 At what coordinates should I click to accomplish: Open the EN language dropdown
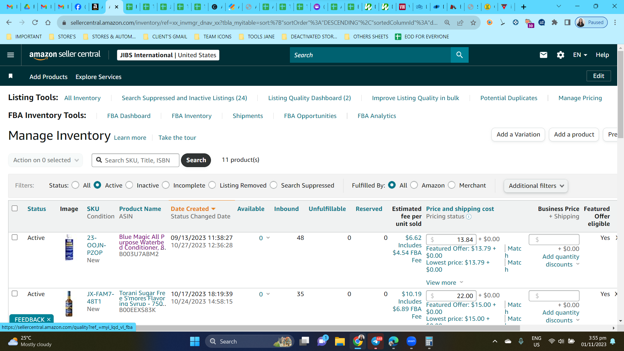(580, 55)
